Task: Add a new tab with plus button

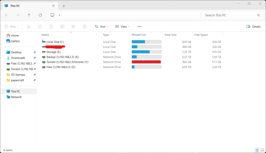Action: click(x=64, y=6)
